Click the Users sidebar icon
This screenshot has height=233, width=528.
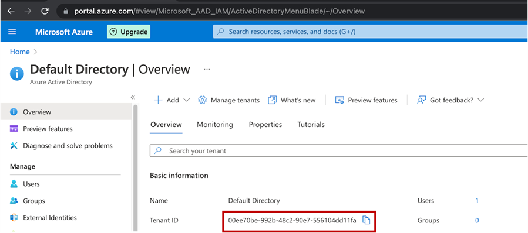14,184
